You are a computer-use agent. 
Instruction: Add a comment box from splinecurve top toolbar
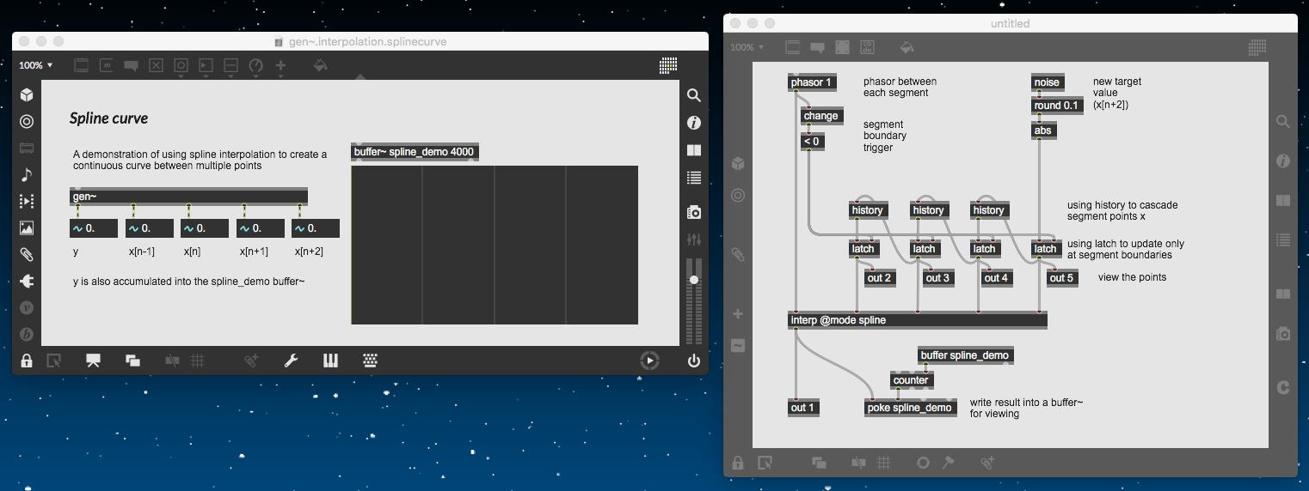(x=132, y=65)
